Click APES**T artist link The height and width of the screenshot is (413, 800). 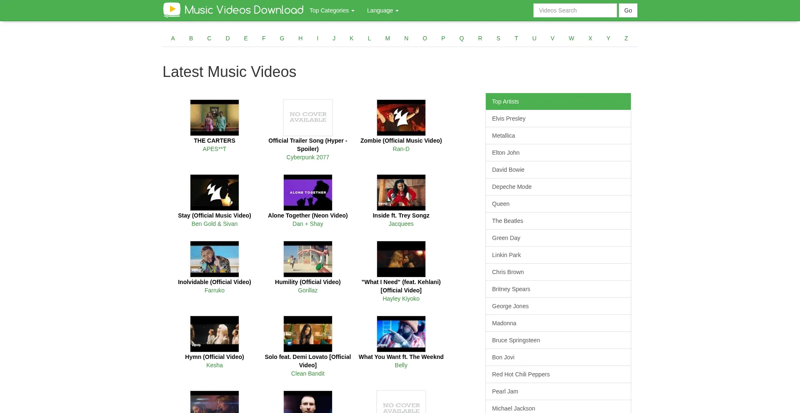[x=215, y=149]
